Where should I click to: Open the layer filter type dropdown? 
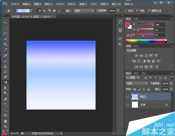133,78
